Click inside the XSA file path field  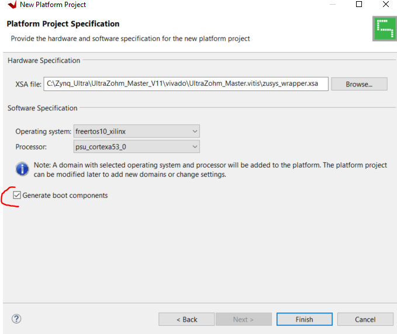[x=185, y=84]
